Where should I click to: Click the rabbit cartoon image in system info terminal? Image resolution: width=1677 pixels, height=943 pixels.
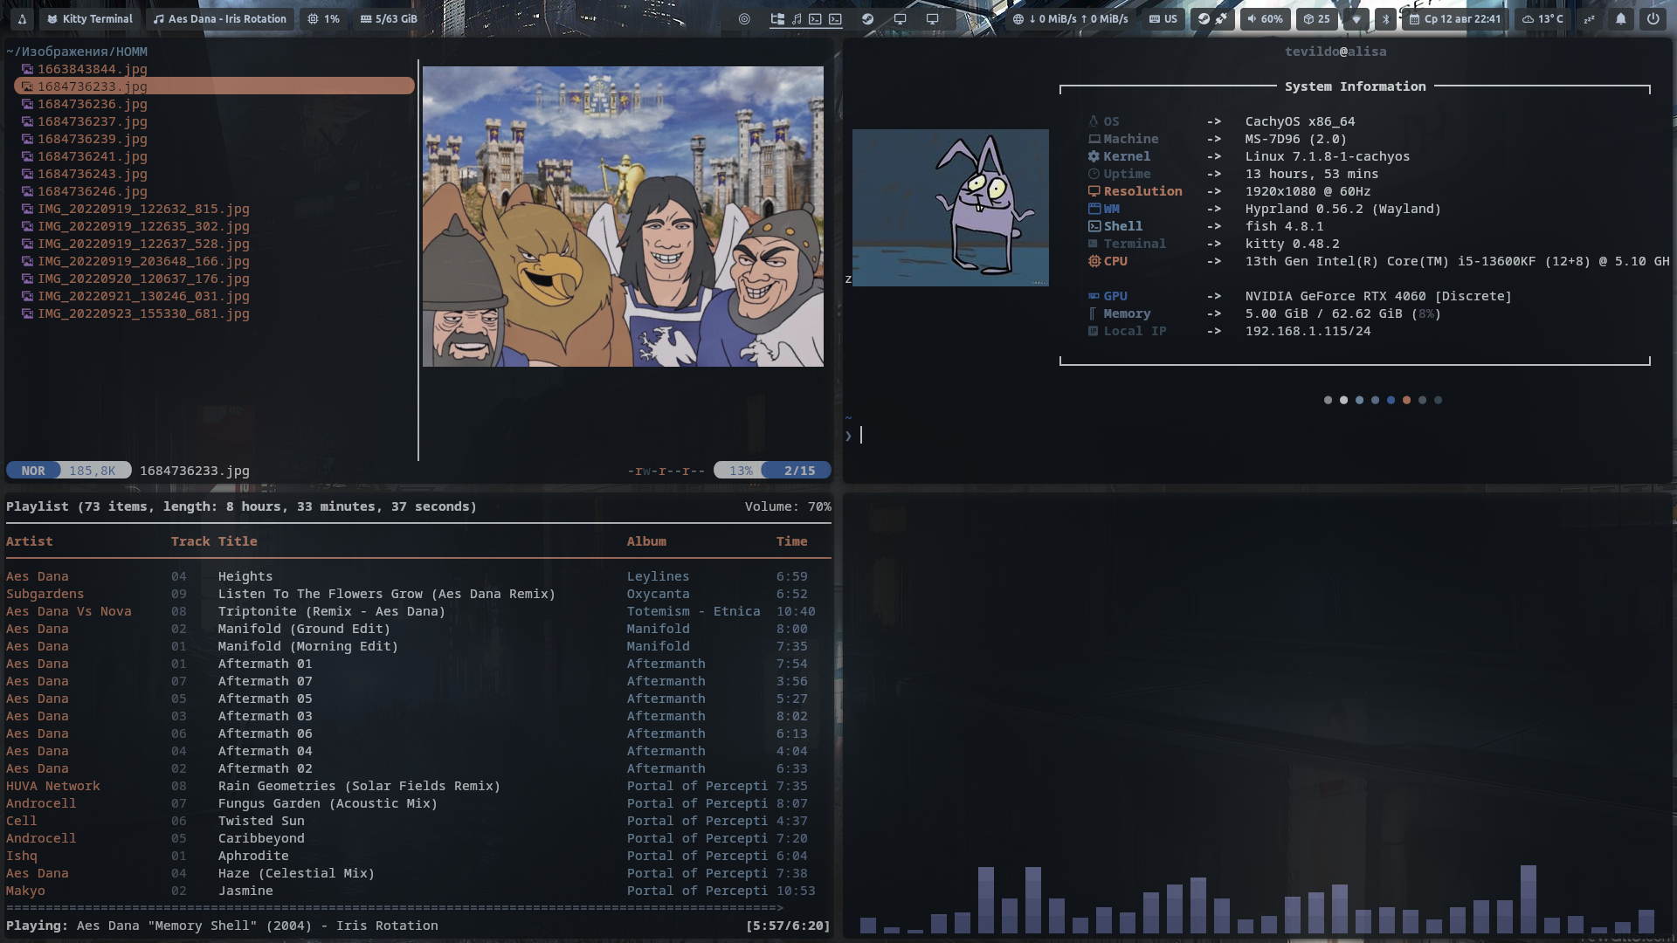coord(950,208)
